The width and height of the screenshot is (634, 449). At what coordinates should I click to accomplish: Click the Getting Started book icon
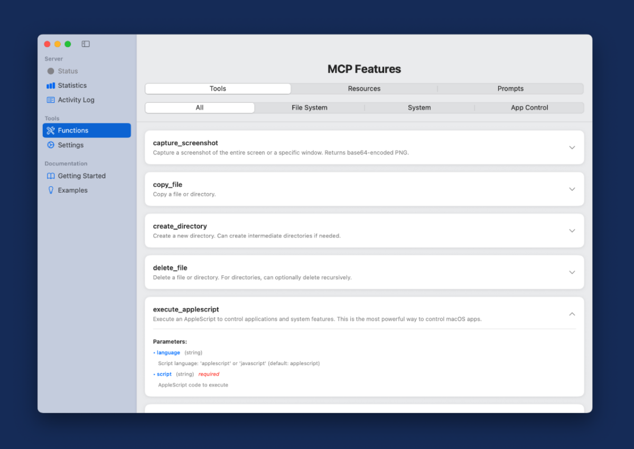pos(51,176)
